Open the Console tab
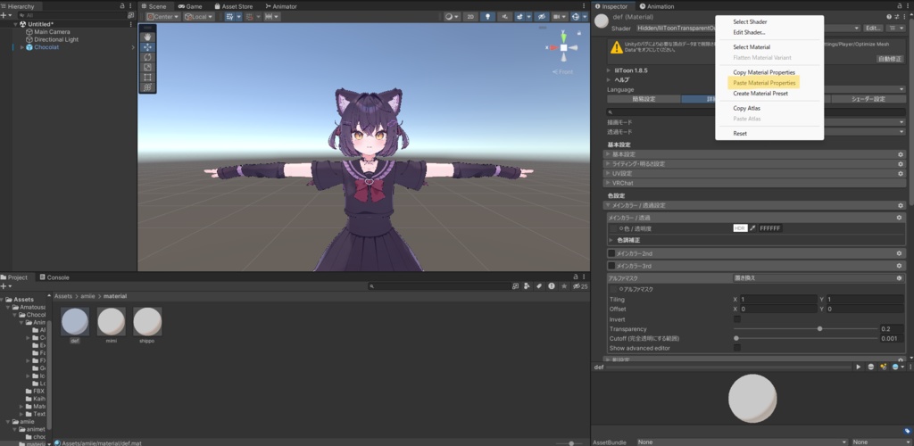 coord(54,277)
